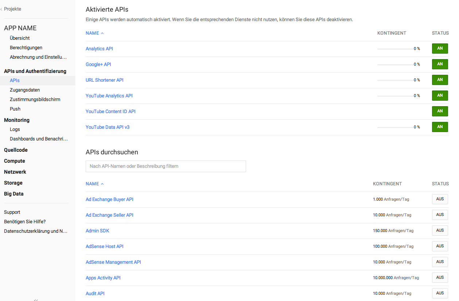459x301 pixels.
Task: Click YouTube Data API quota bar
Action: point(395,127)
